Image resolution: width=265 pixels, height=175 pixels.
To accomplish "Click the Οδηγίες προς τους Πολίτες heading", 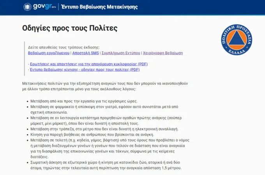I will 70,28.
